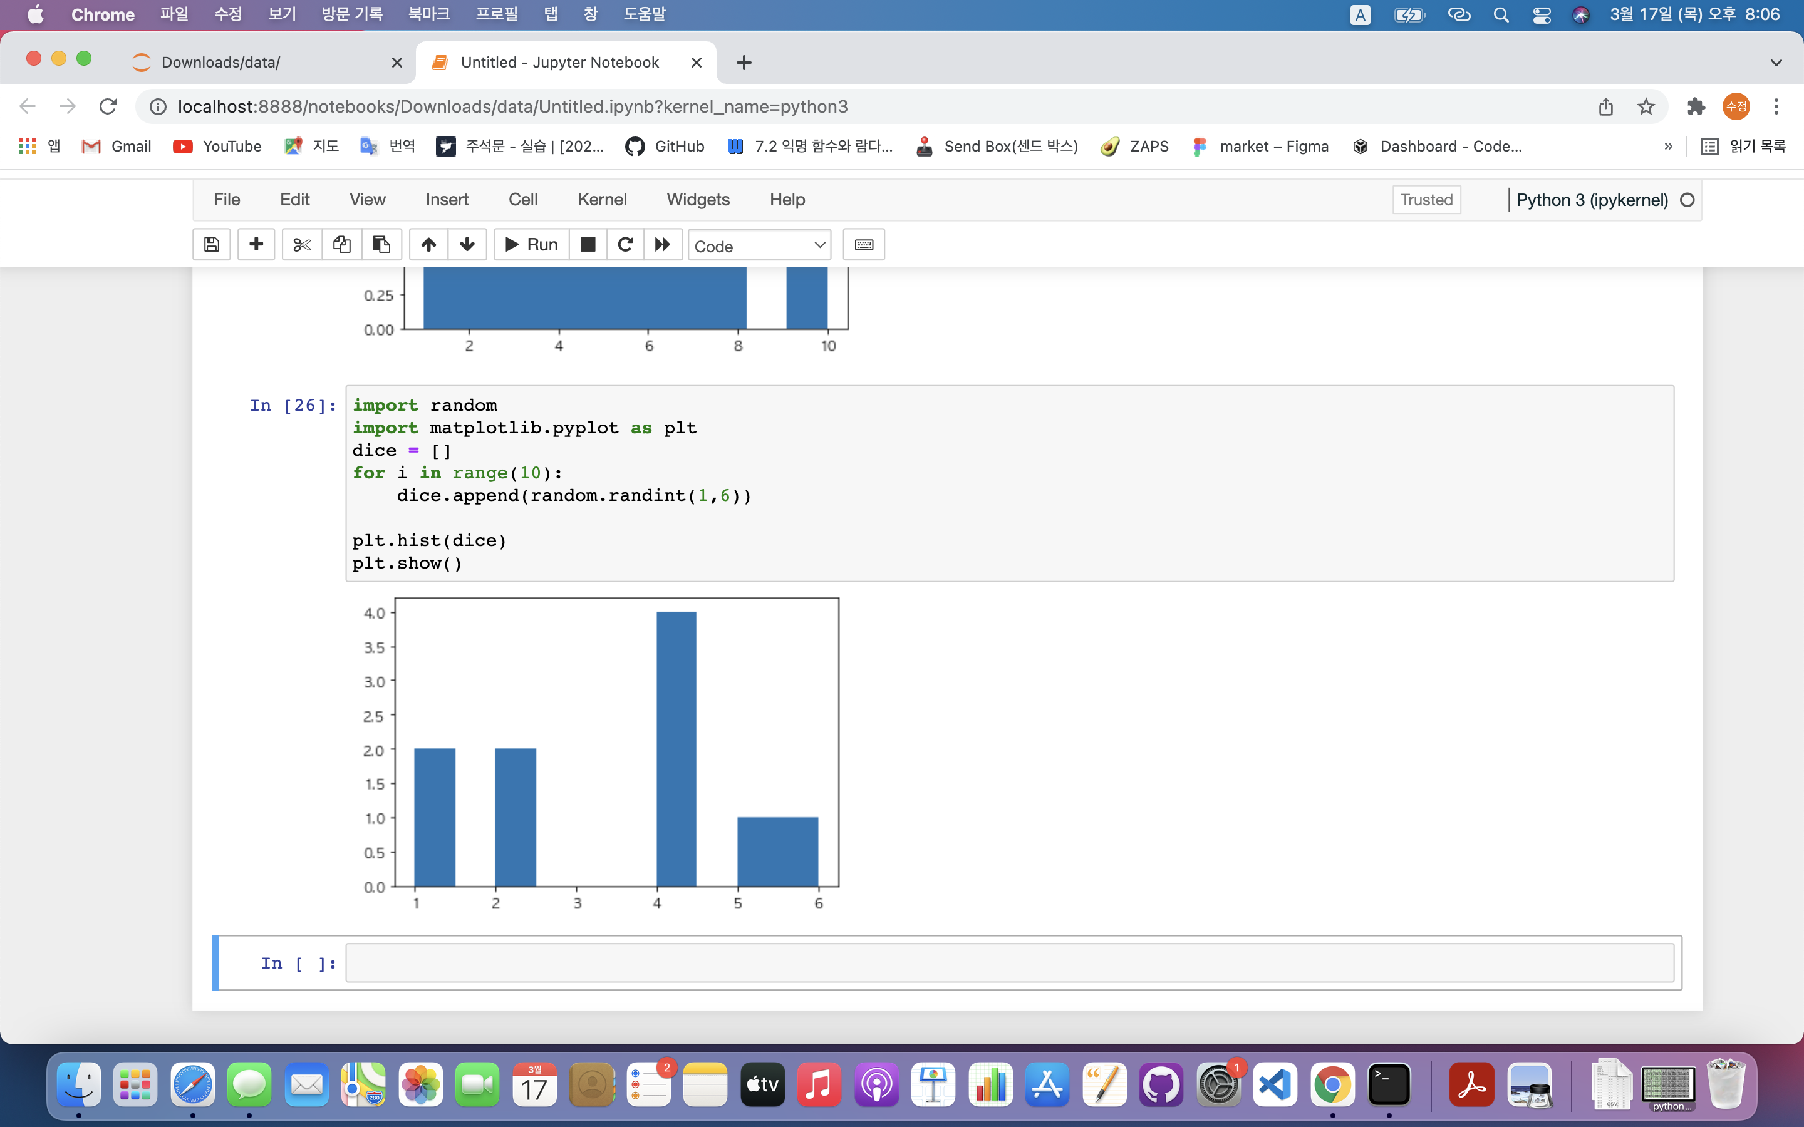Insert a cell below with the plus icon

pyautogui.click(x=256, y=244)
